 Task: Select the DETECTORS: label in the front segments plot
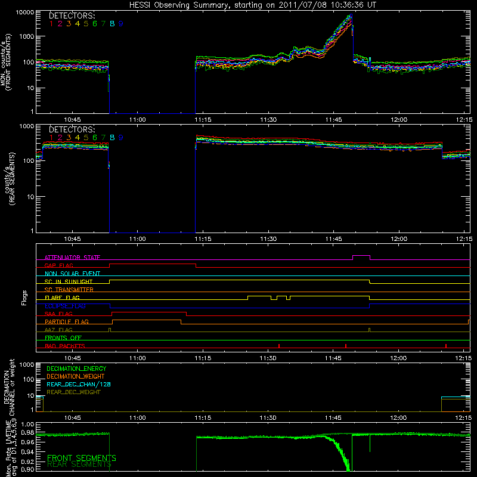point(72,16)
